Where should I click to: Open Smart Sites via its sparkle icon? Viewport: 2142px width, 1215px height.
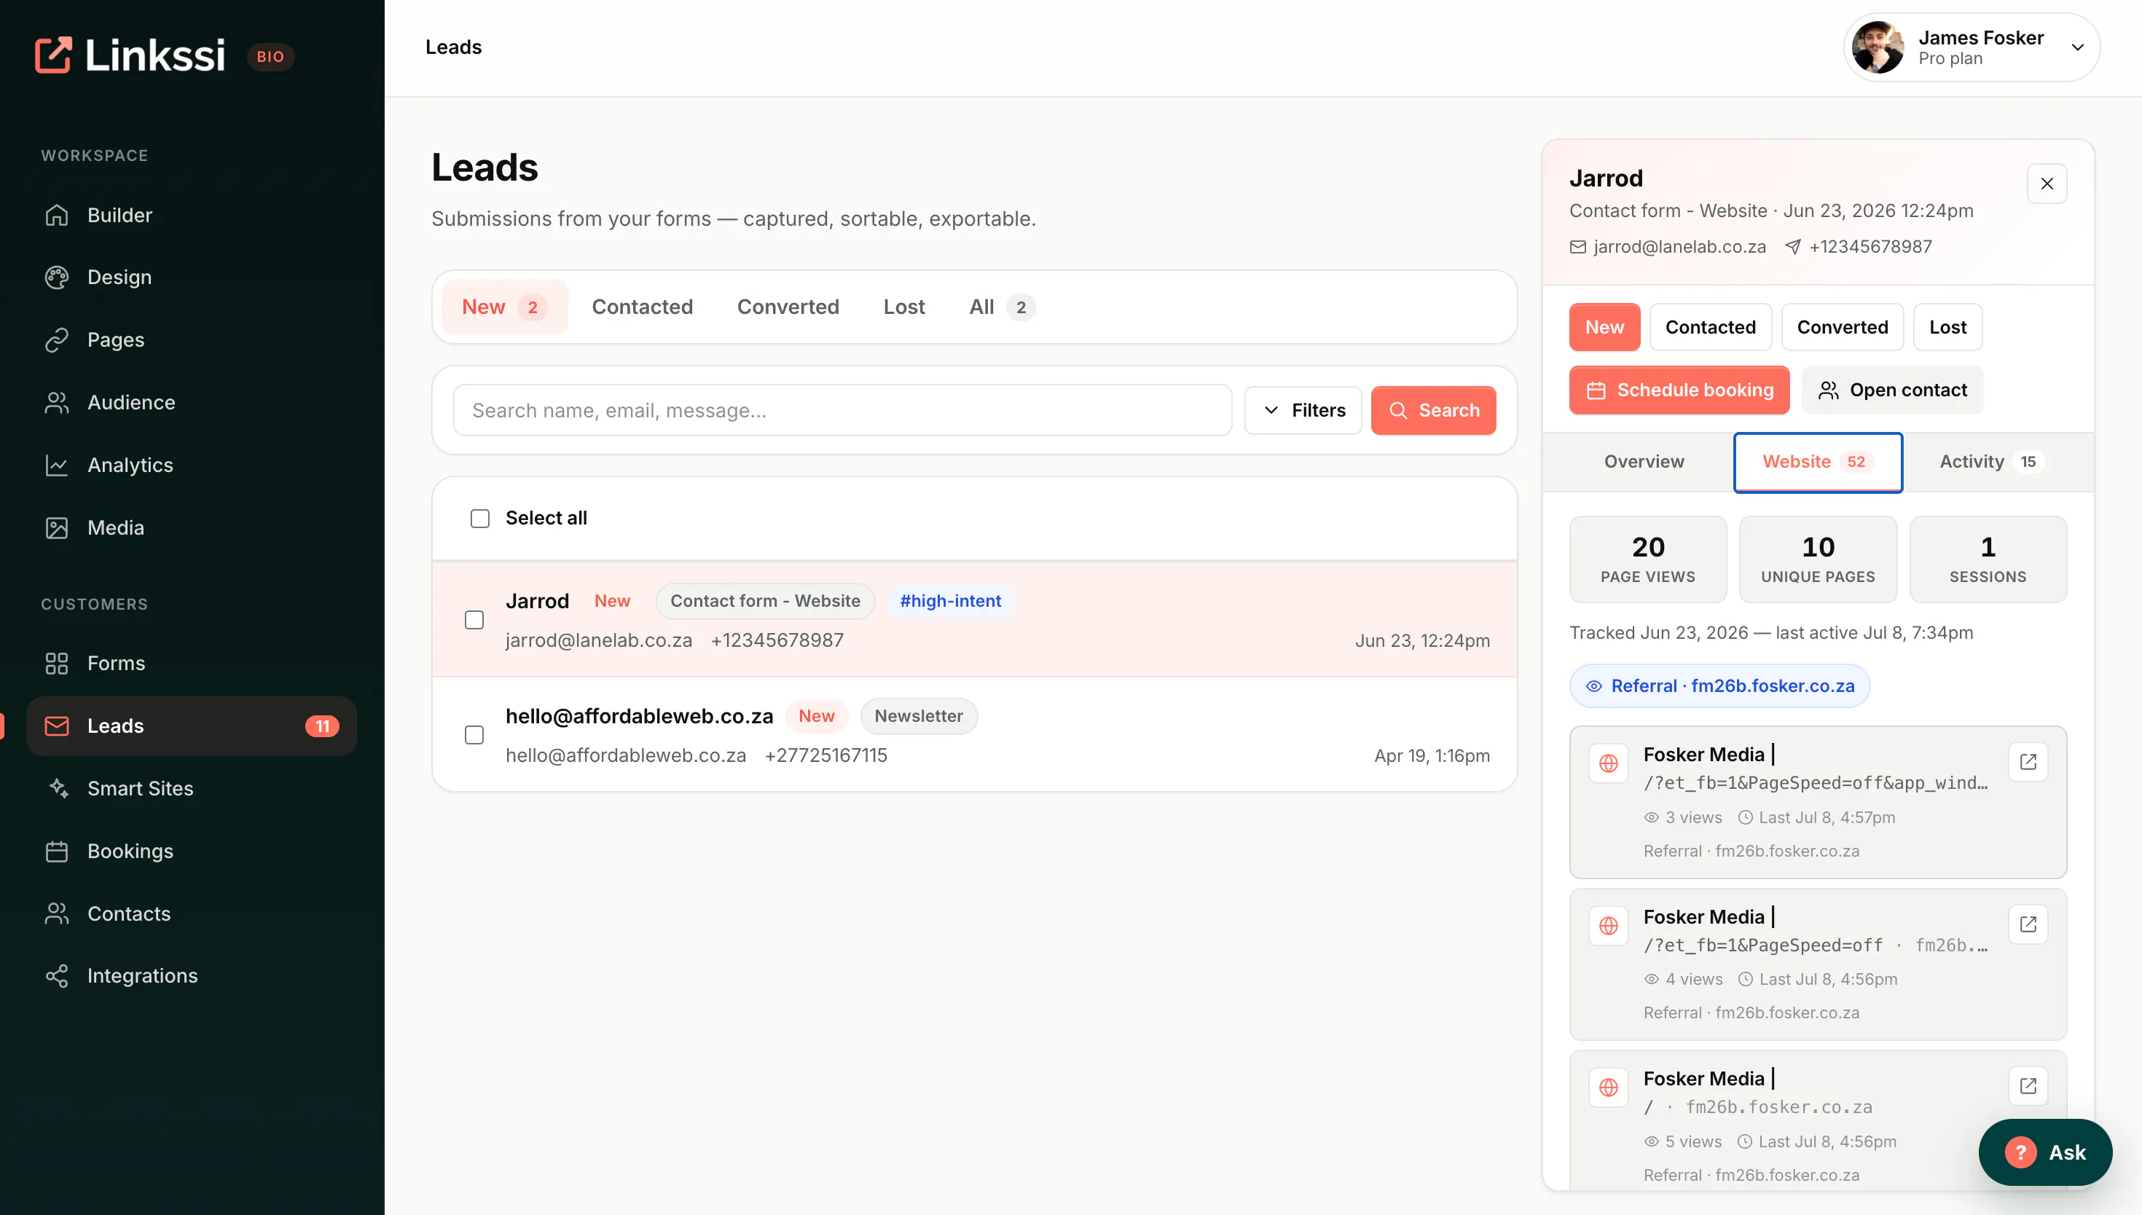click(x=57, y=789)
